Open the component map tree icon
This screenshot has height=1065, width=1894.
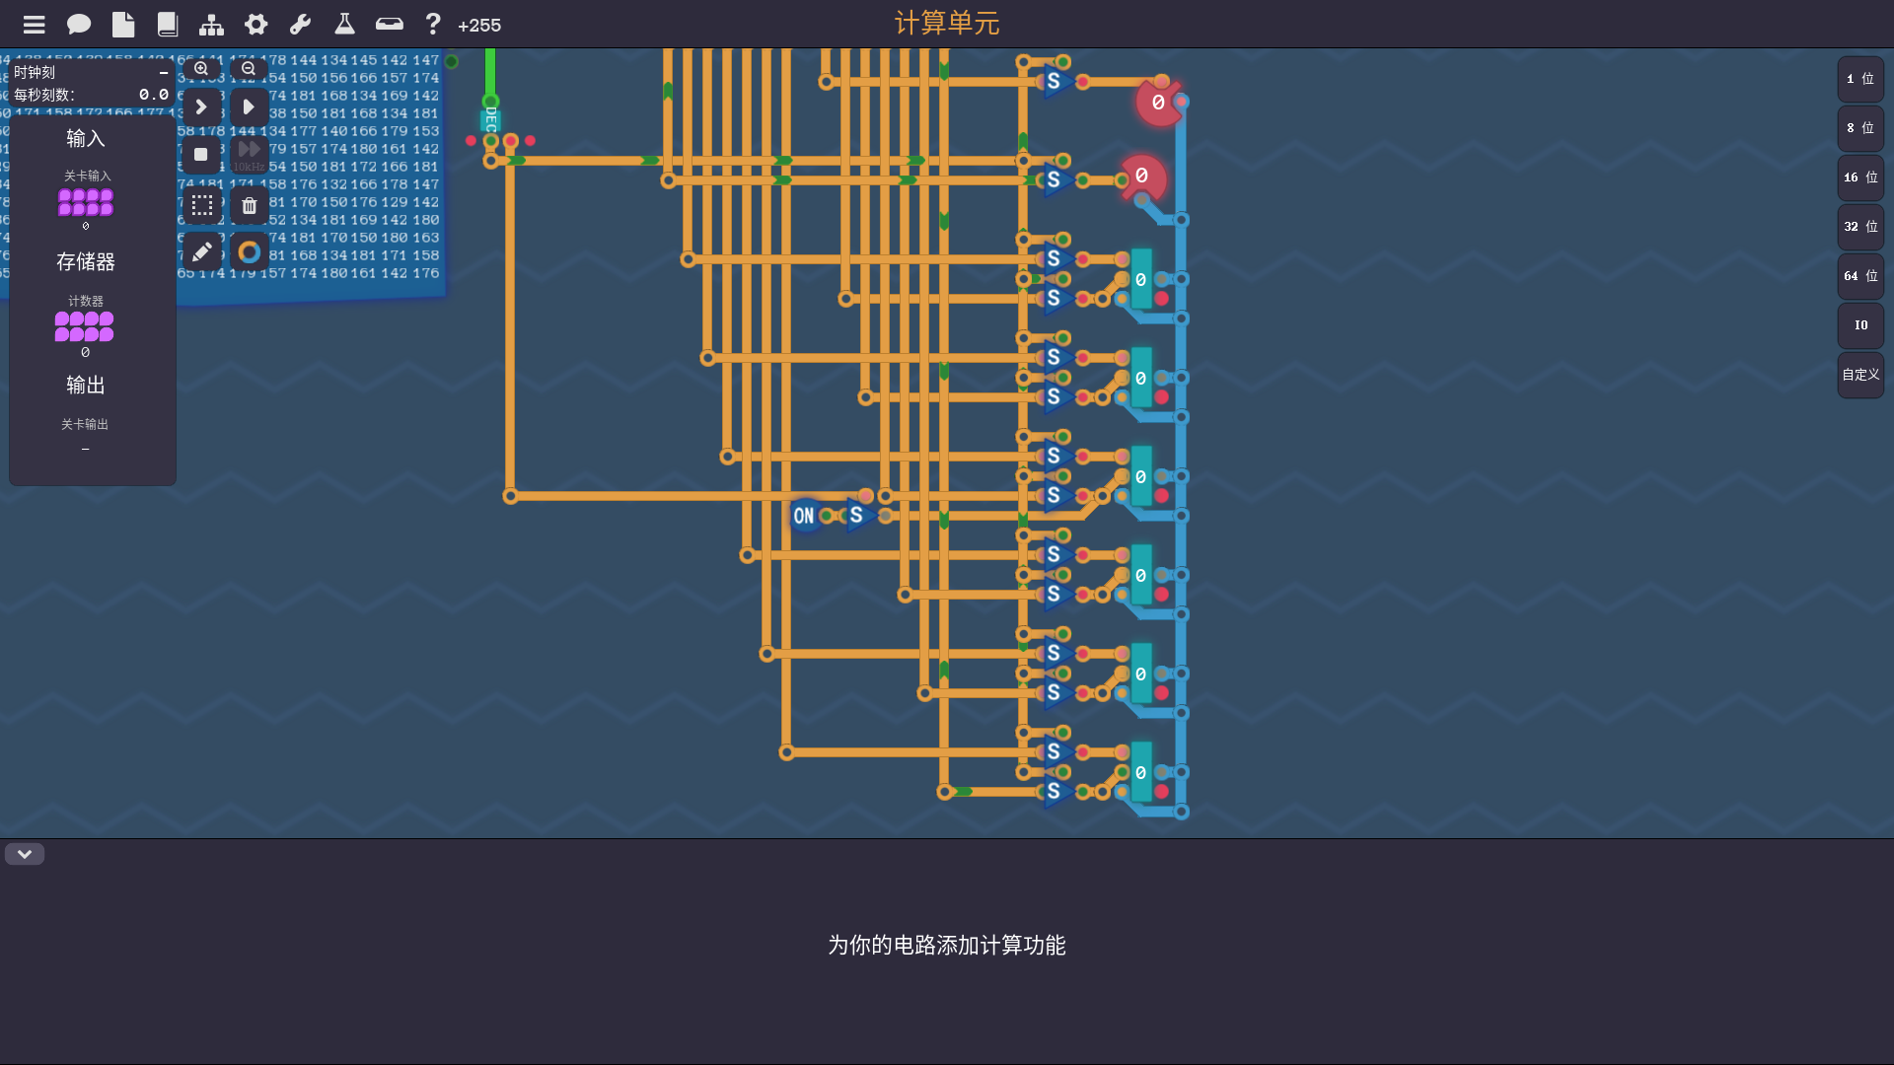[x=211, y=25]
